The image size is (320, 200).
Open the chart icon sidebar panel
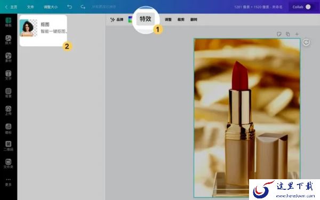point(8,129)
